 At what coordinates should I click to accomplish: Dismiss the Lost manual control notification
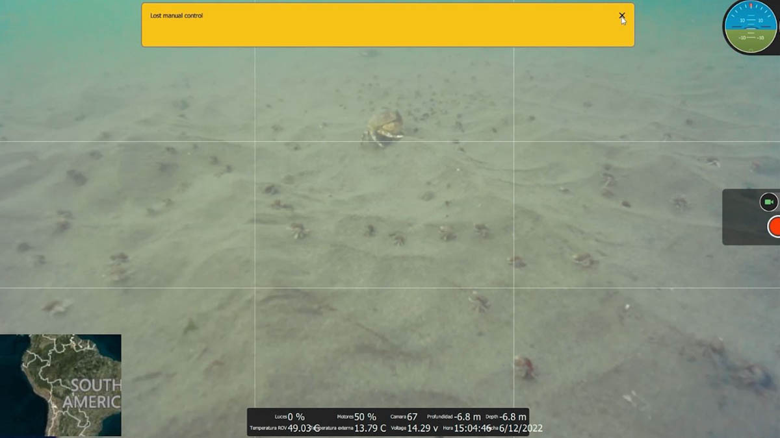click(621, 16)
